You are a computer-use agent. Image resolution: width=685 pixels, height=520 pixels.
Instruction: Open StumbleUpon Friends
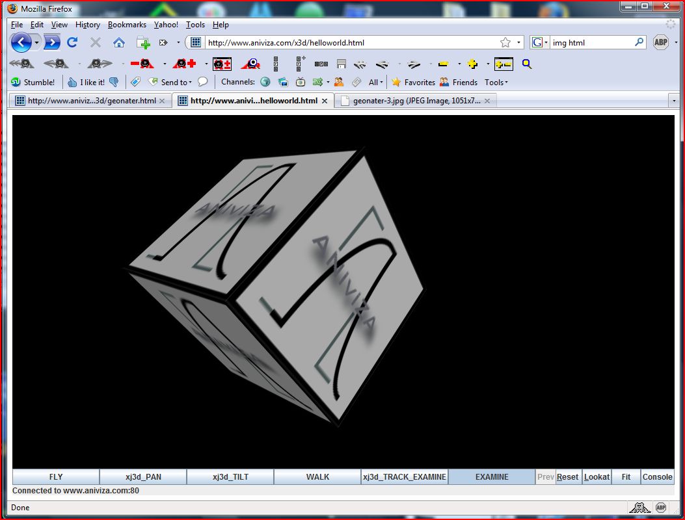click(459, 82)
